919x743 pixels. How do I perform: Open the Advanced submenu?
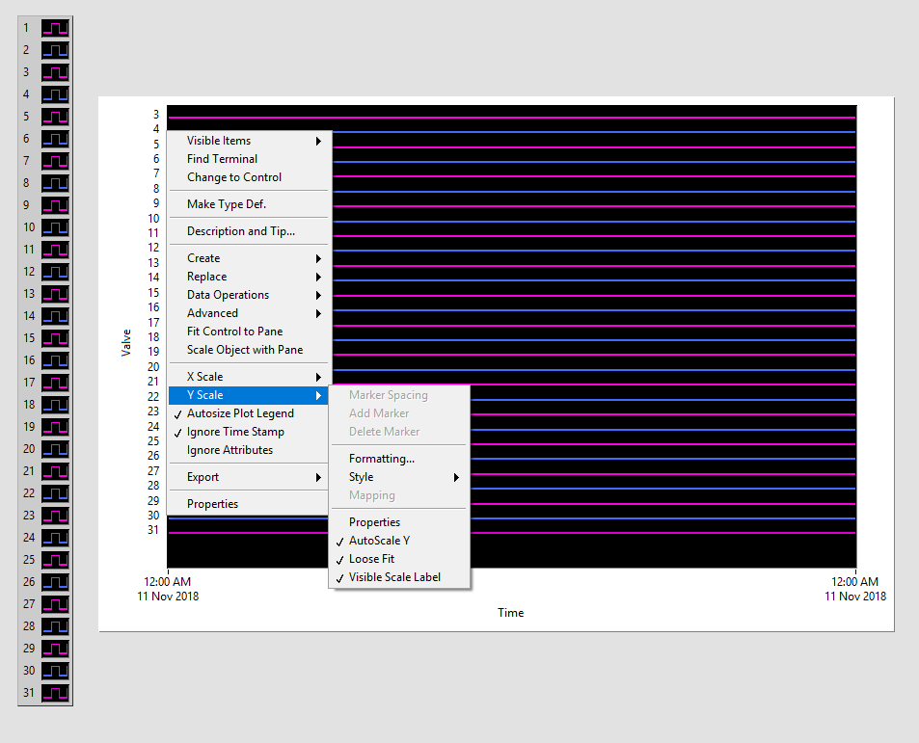(248, 313)
